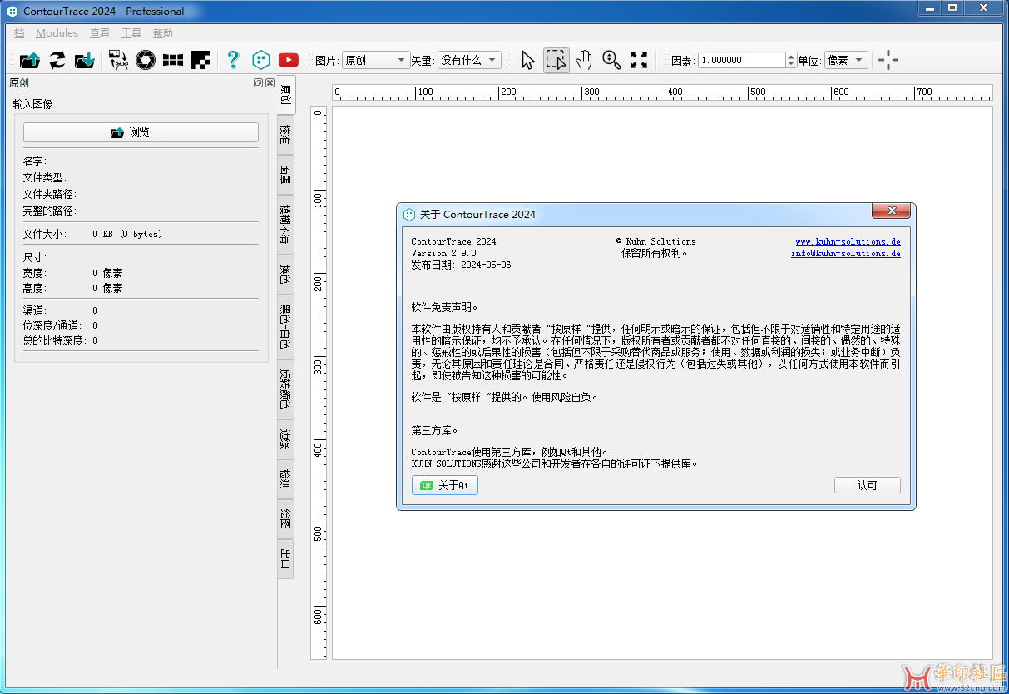Click the camera aperture toolbar icon

(146, 60)
